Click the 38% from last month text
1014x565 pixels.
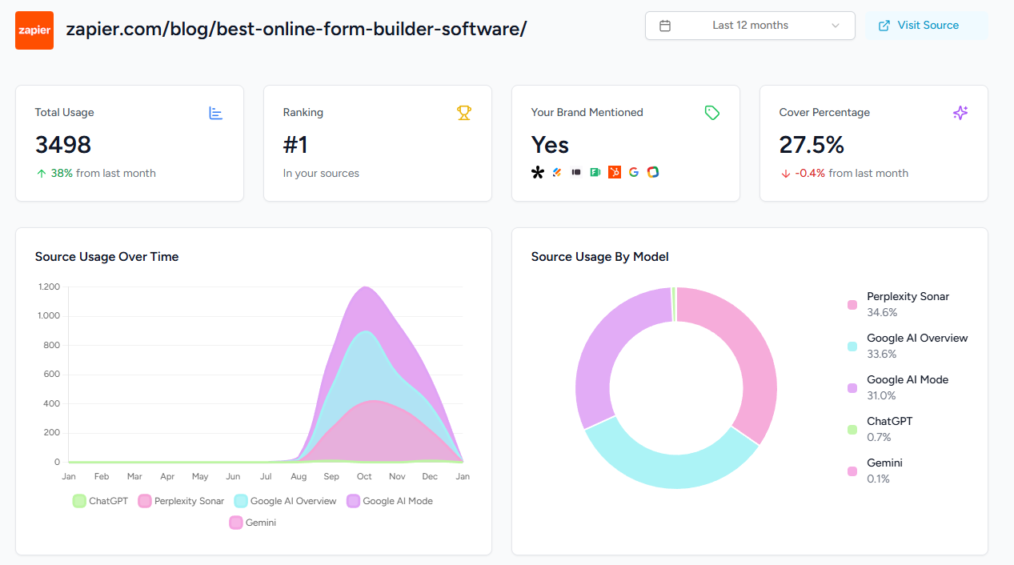[103, 173]
